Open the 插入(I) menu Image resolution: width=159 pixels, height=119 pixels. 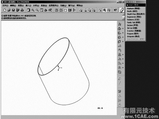(28, 5)
